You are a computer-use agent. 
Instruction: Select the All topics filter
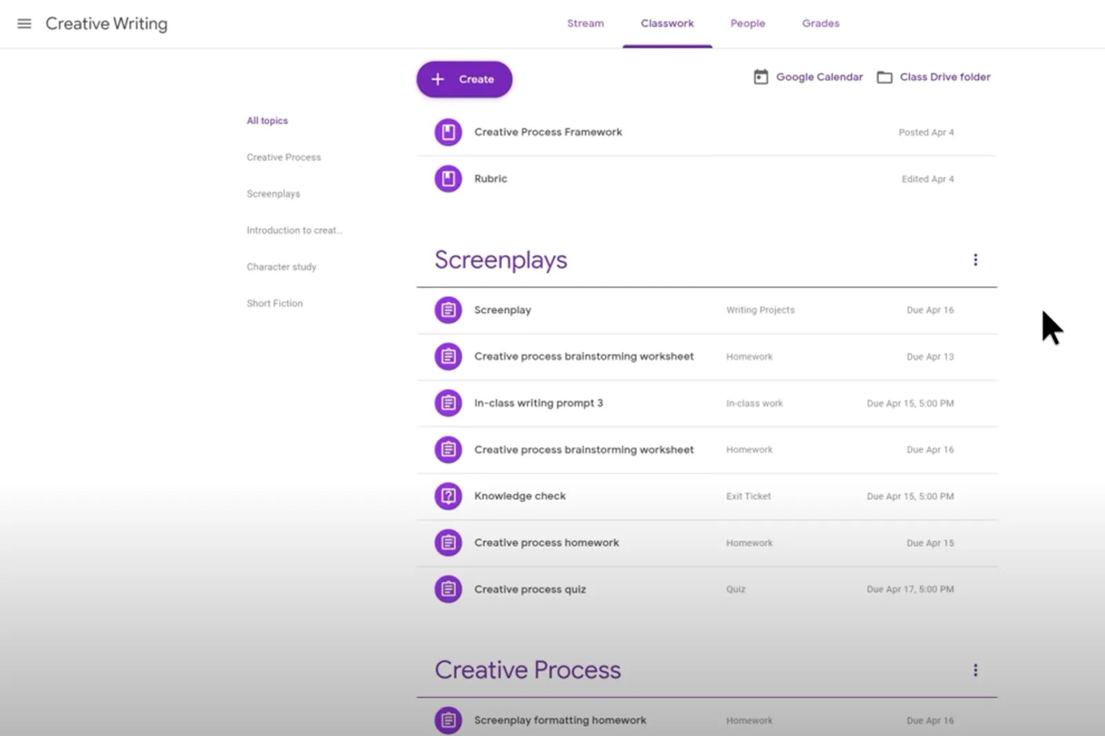tap(267, 120)
